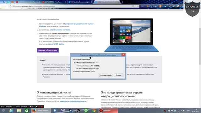Click Сохранить файл in the download dialog
Viewport: 201px width, 113px height.
point(106,75)
